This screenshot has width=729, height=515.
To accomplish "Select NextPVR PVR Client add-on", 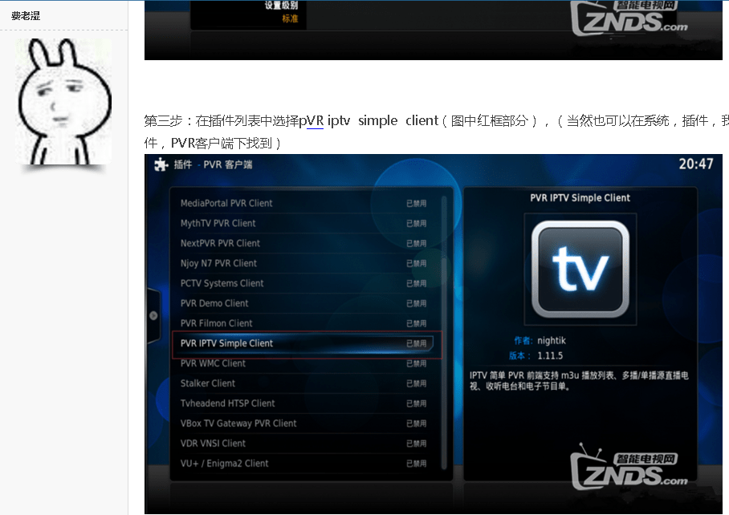I will (x=220, y=244).
